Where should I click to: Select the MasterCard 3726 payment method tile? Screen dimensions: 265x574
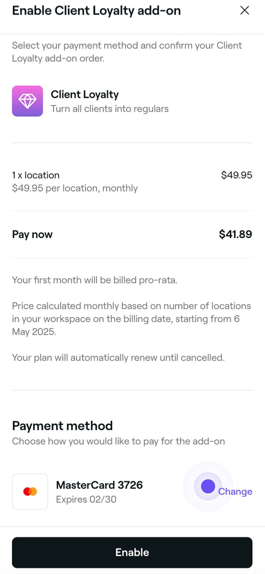coord(99,491)
